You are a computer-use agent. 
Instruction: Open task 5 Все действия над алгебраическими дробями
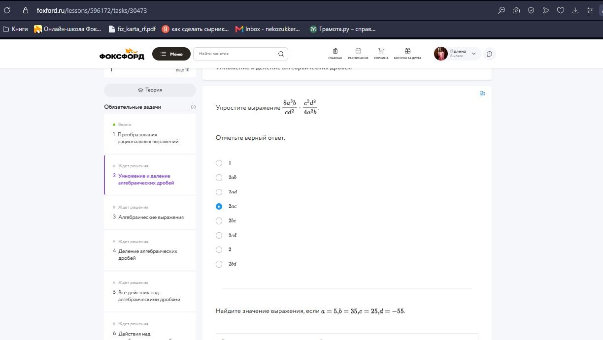tap(150, 291)
